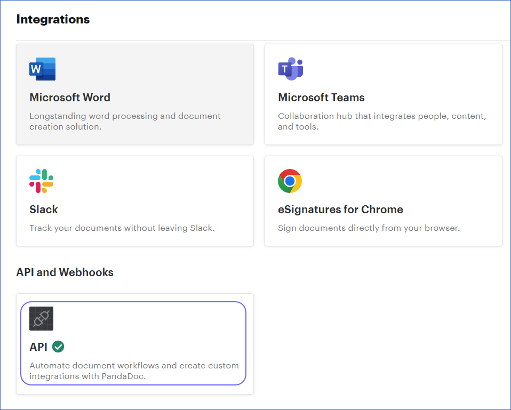Click the Slack logo icon
This screenshot has height=410, width=511.
tap(42, 181)
